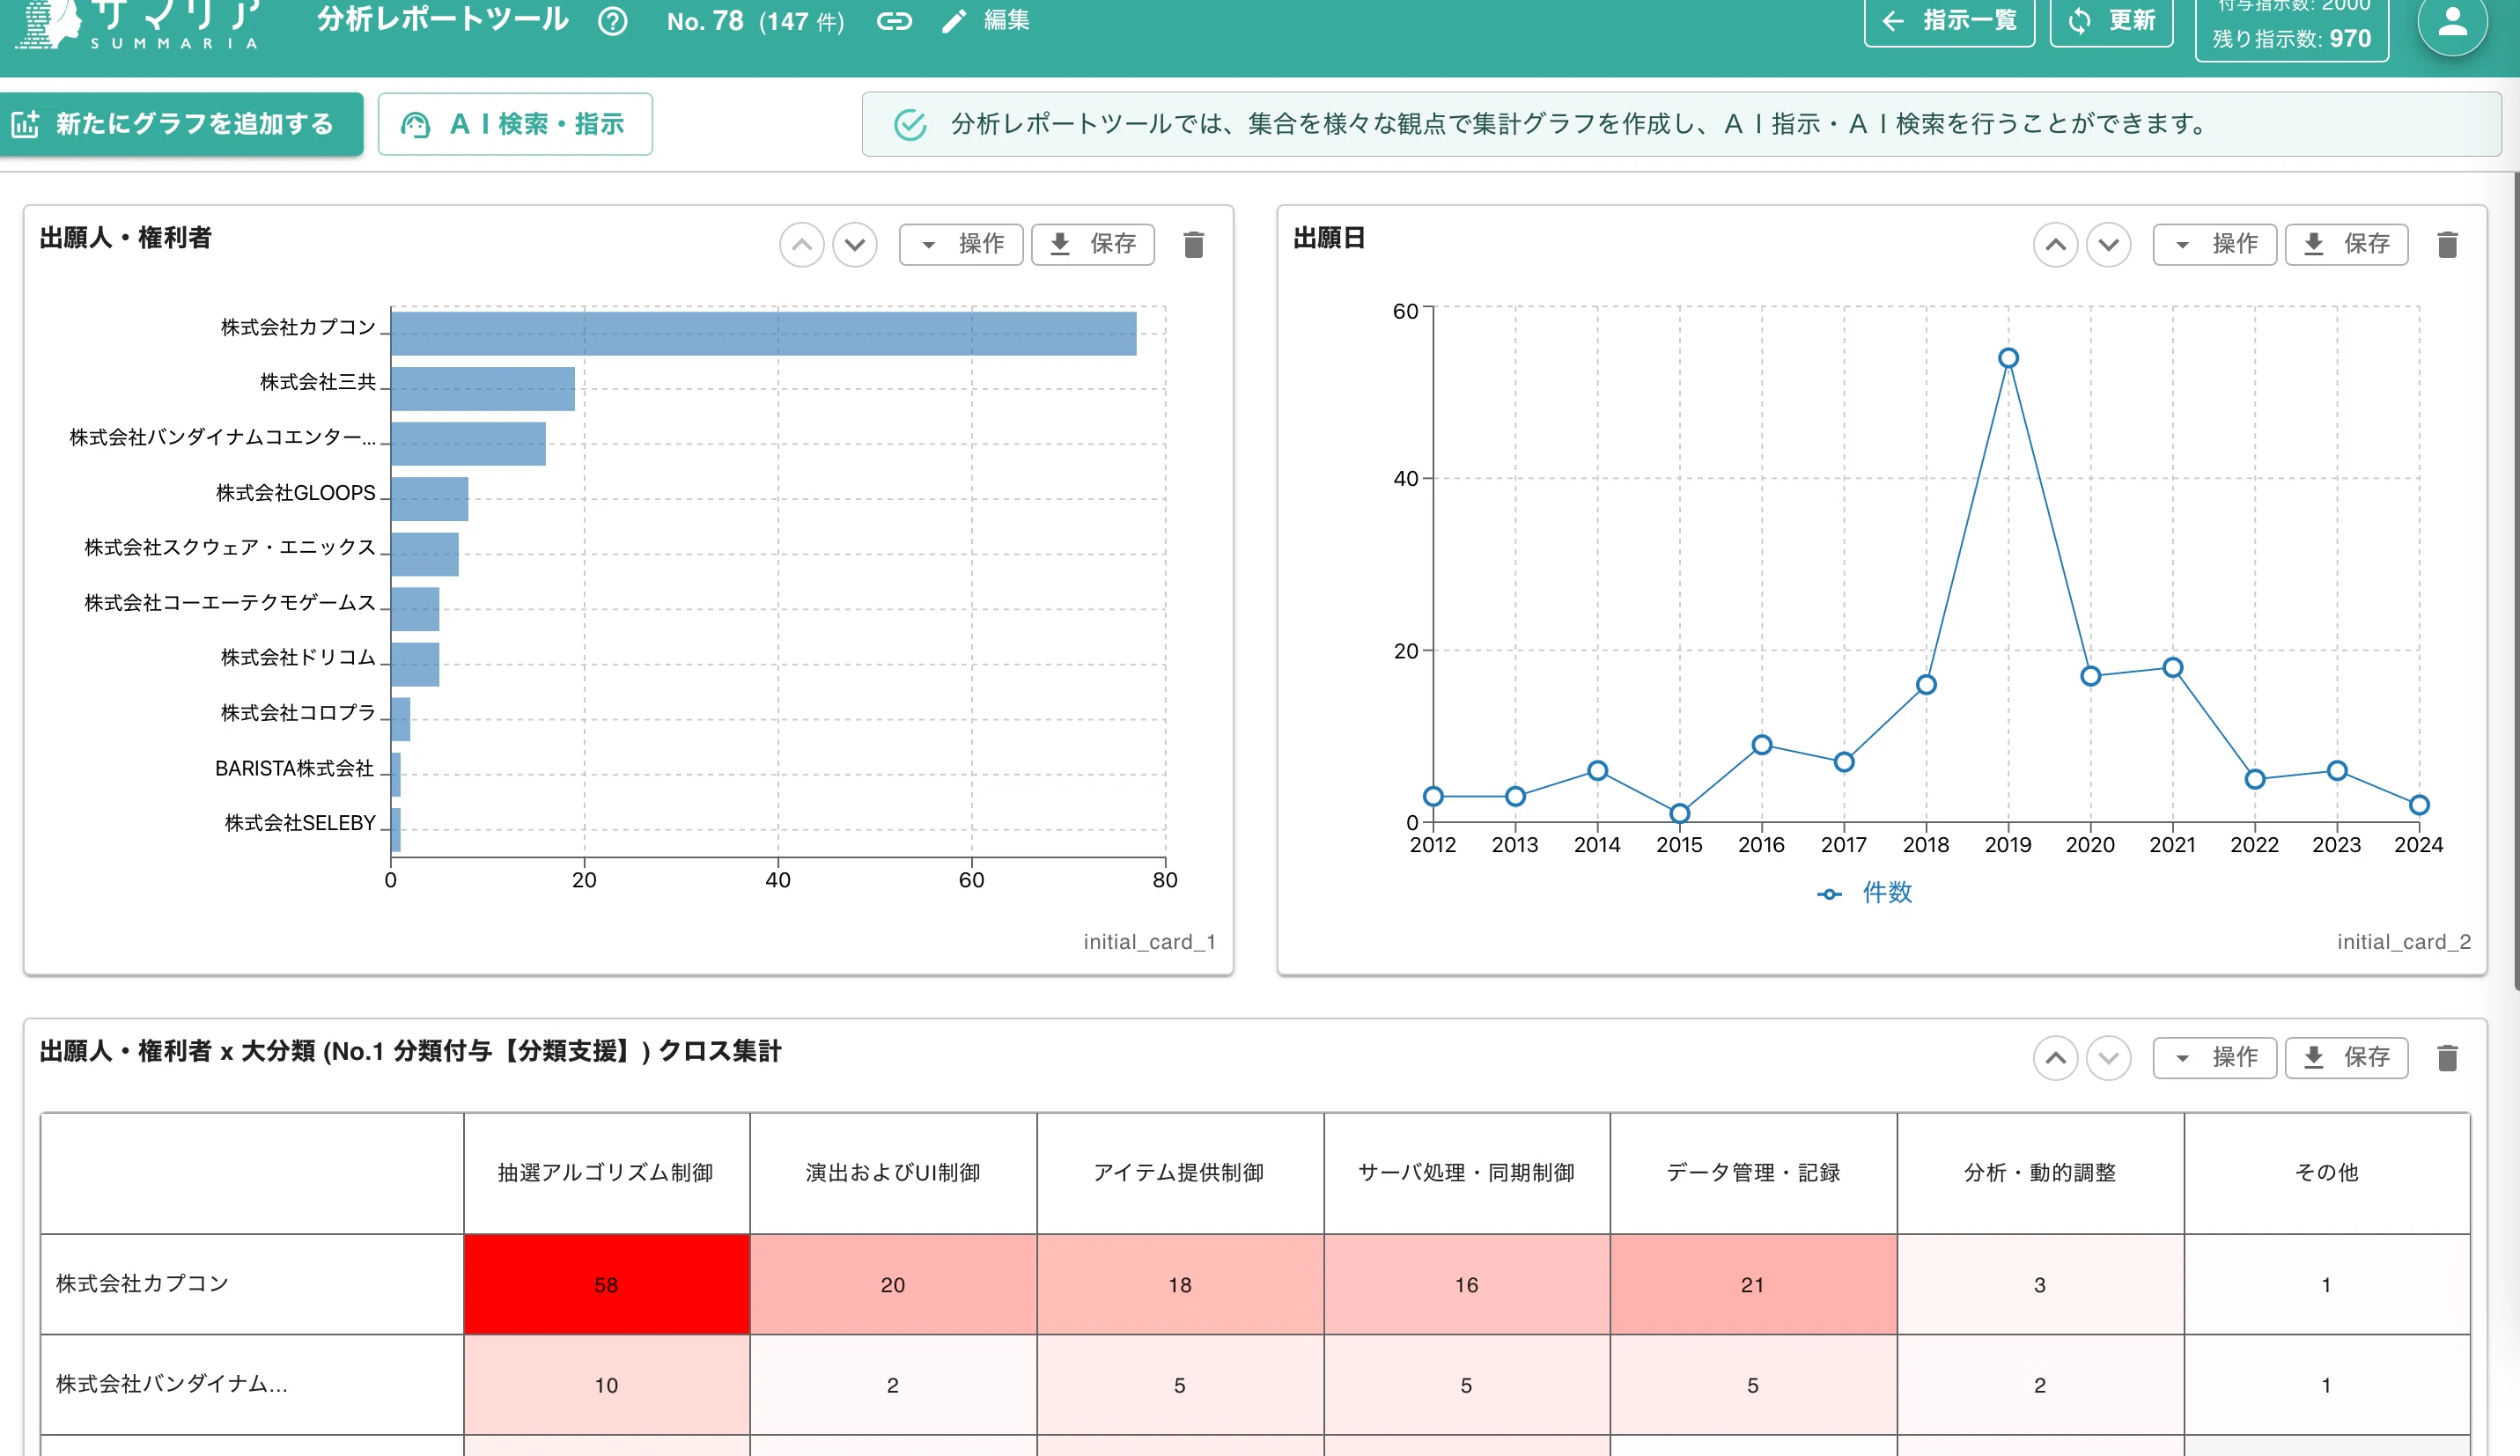This screenshot has width=2520, height=1456.
Task: Click 抽選アルゴリズム制御 column header
Action: point(606,1173)
